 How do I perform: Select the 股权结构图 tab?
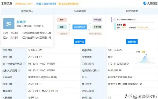pos(132,11)
